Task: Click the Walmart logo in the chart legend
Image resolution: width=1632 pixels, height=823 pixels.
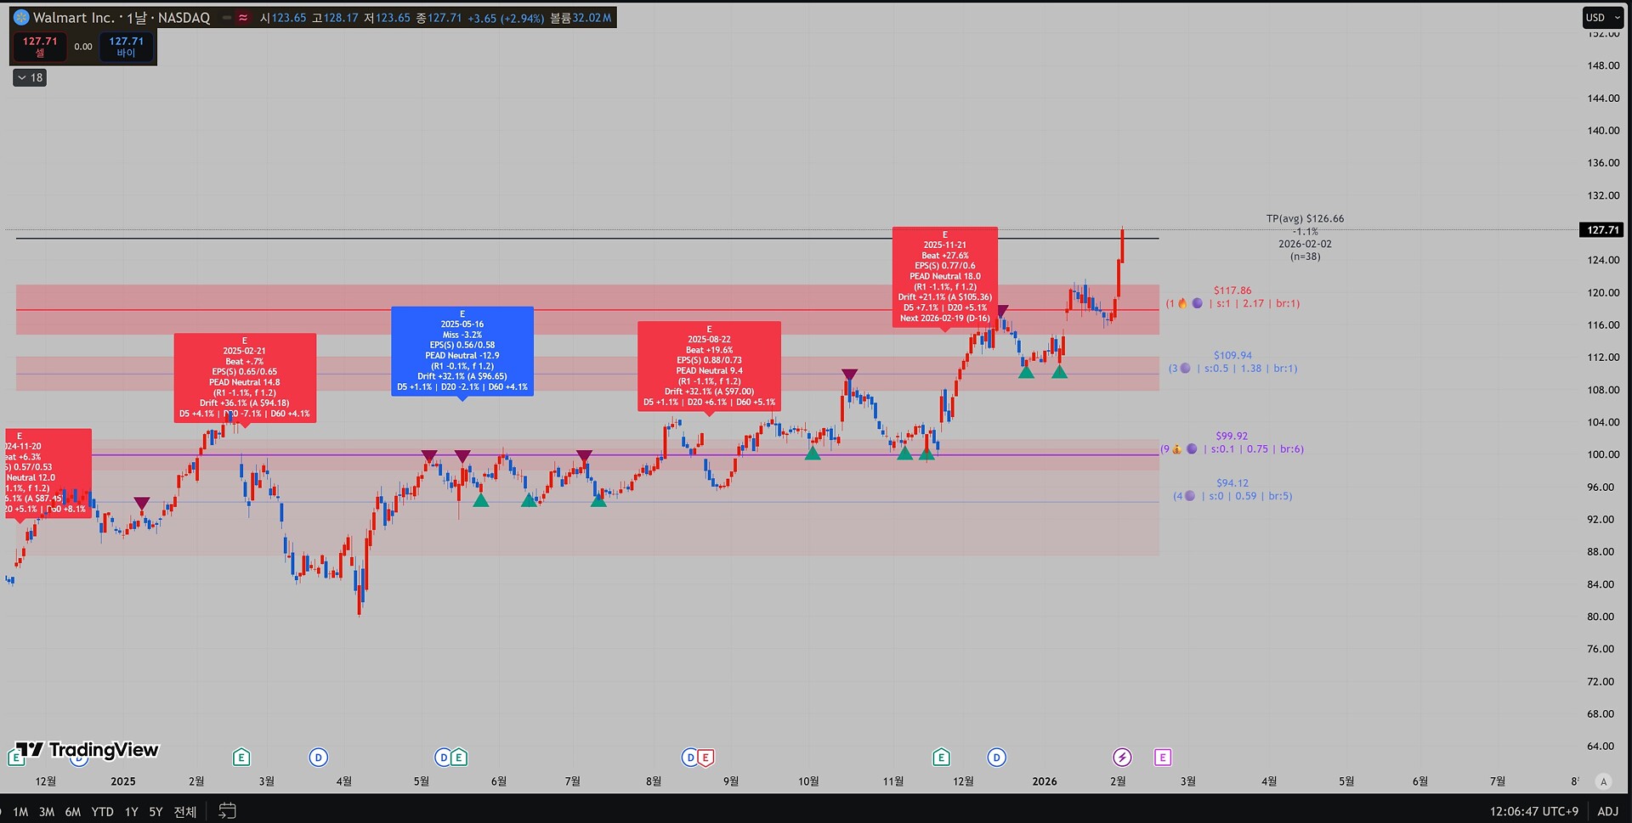Action: 21,17
